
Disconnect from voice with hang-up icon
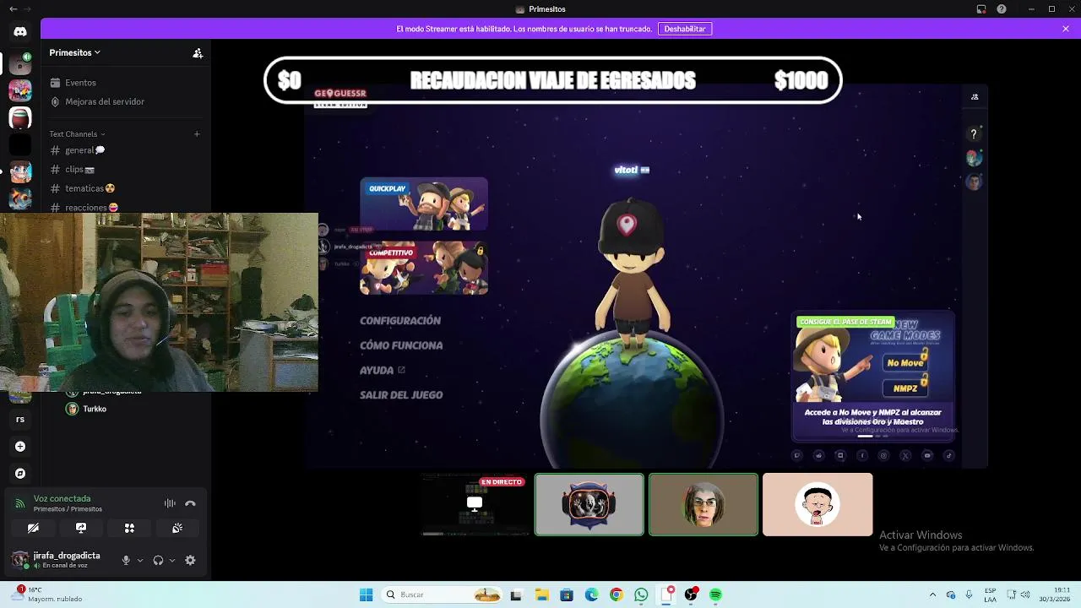(x=190, y=503)
